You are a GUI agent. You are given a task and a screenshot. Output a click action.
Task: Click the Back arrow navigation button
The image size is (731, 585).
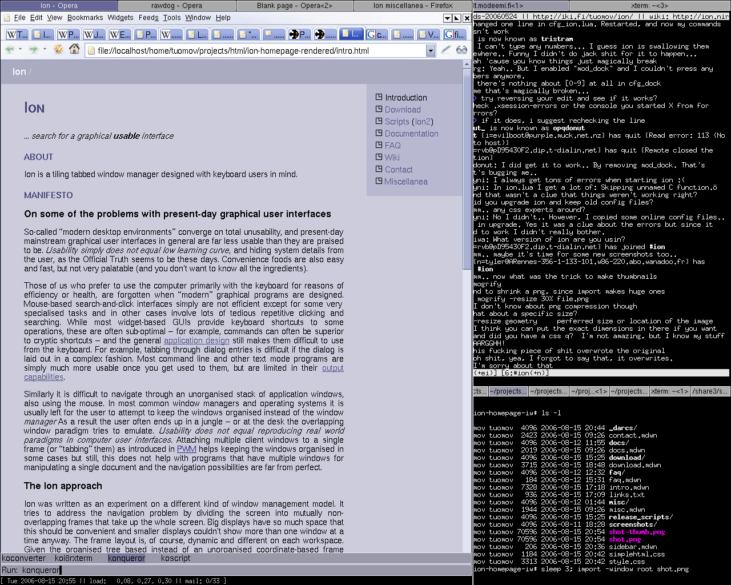tap(10, 50)
